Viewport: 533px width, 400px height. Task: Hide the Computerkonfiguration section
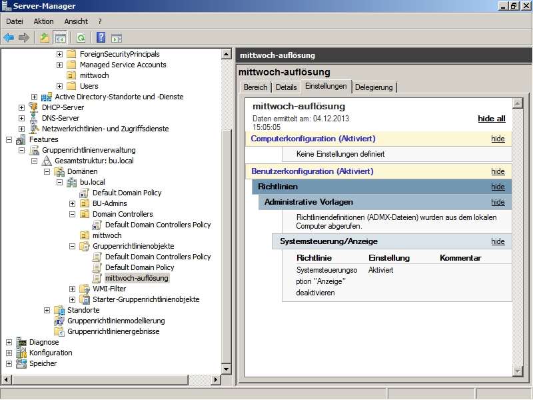pos(498,139)
